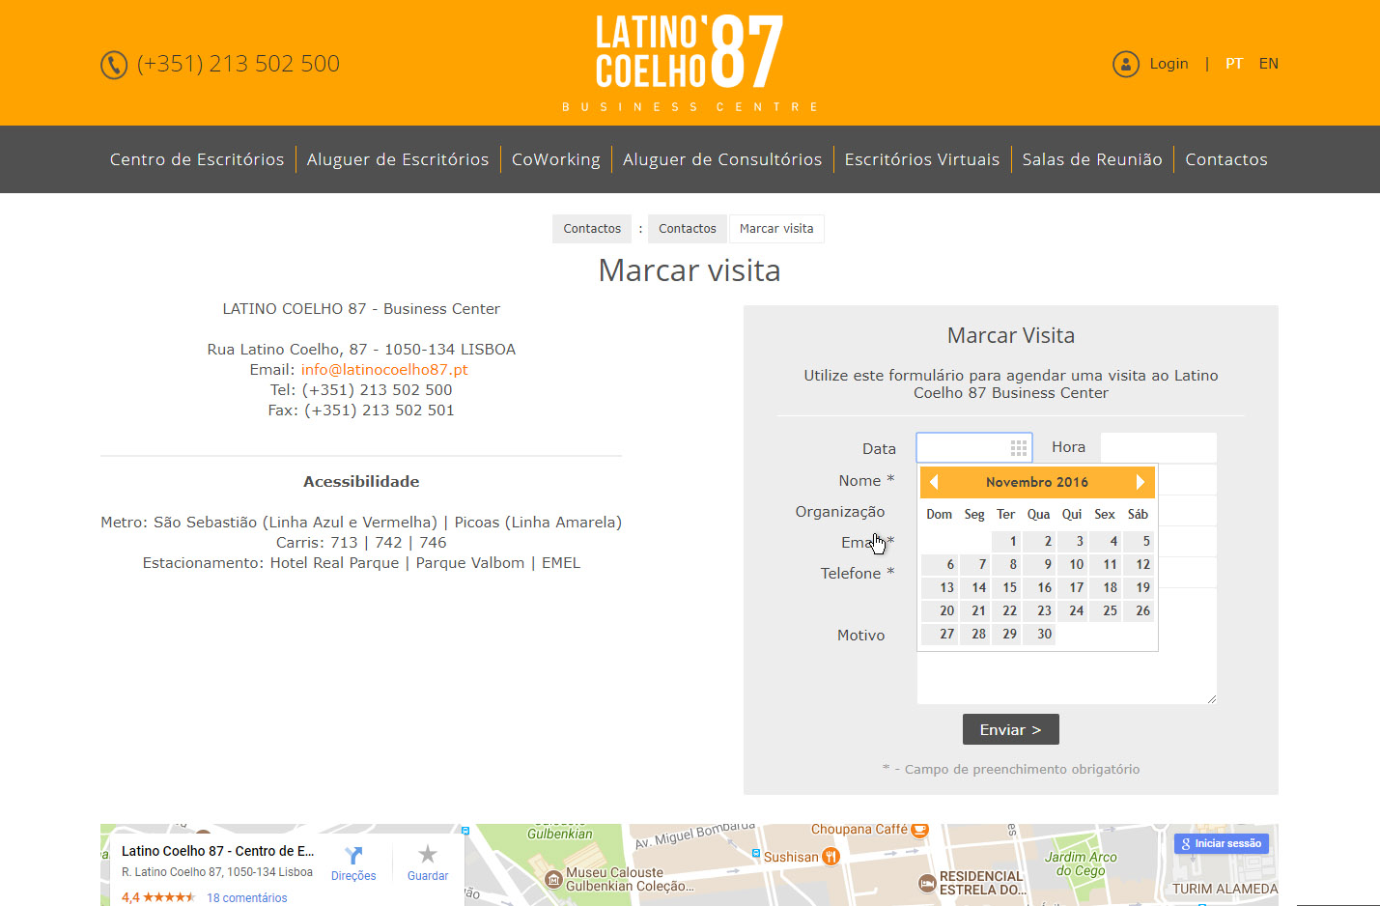The width and height of the screenshot is (1380, 906).
Task: Open the Hora time field
Action: click(1157, 447)
